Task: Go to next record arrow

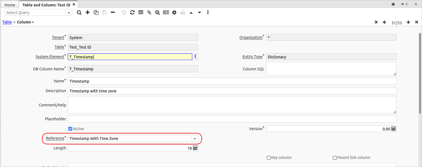Action: 408,22
